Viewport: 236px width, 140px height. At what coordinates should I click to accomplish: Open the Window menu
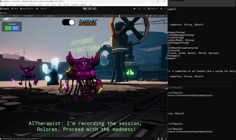84,5
